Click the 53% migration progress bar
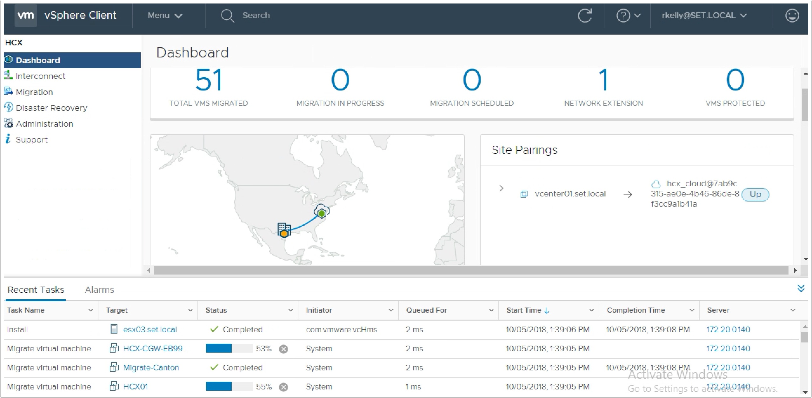 click(229, 348)
